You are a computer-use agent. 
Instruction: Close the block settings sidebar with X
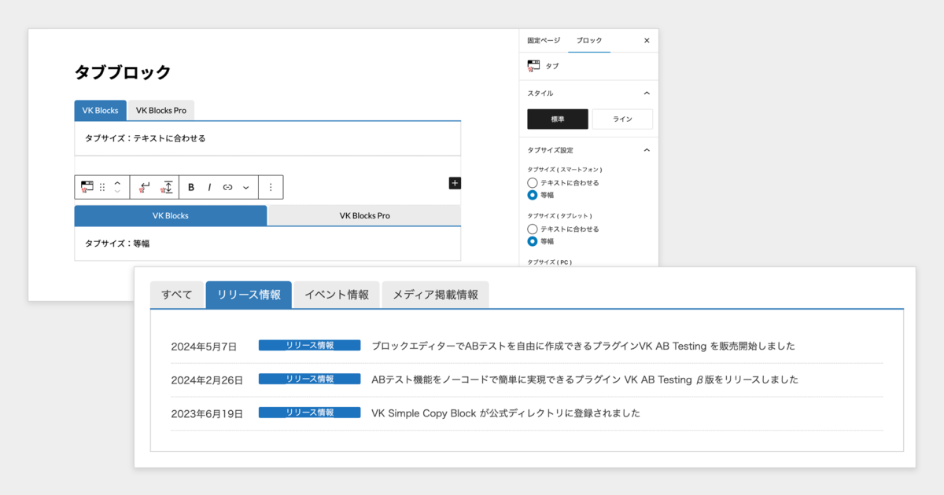click(646, 40)
